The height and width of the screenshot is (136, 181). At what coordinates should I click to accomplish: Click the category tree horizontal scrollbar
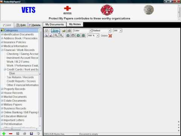[19, 129]
